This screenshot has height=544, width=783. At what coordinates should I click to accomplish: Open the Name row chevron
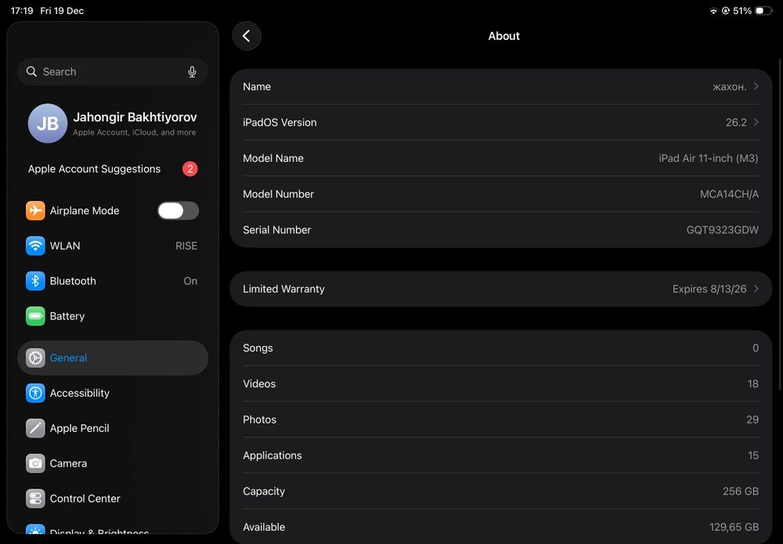click(x=756, y=86)
